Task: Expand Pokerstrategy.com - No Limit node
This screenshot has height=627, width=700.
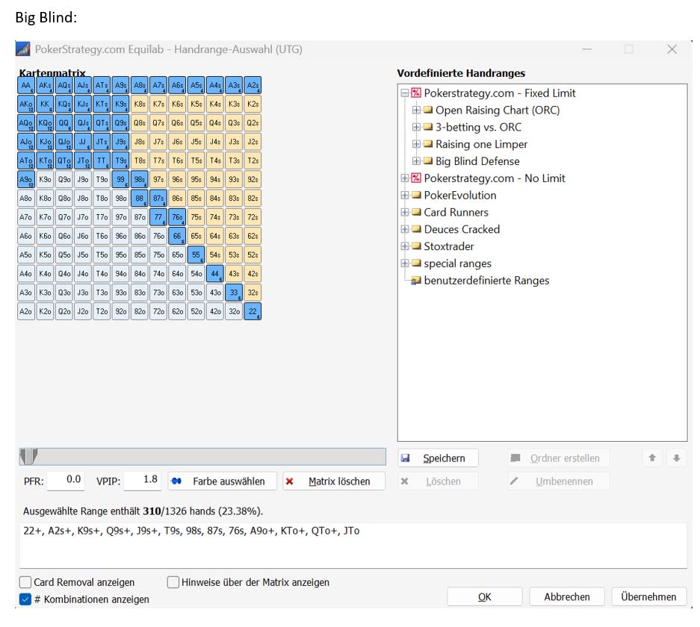Action: coord(404,178)
